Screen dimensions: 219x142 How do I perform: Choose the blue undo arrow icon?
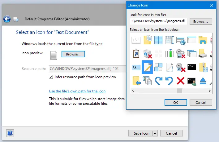pyautogui.click(x=169, y=81)
